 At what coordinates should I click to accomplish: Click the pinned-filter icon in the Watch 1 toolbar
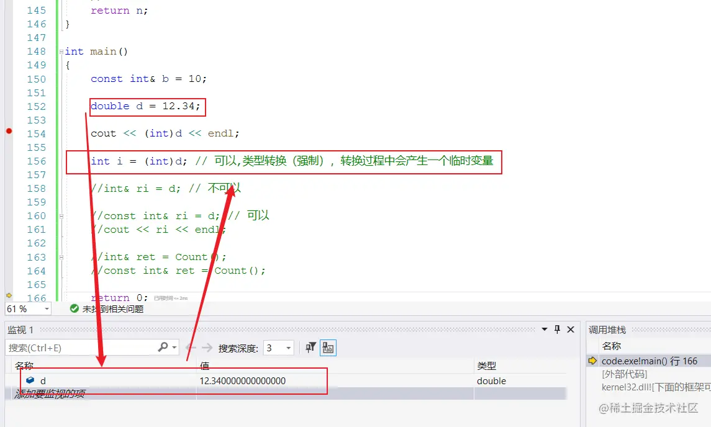(310, 348)
